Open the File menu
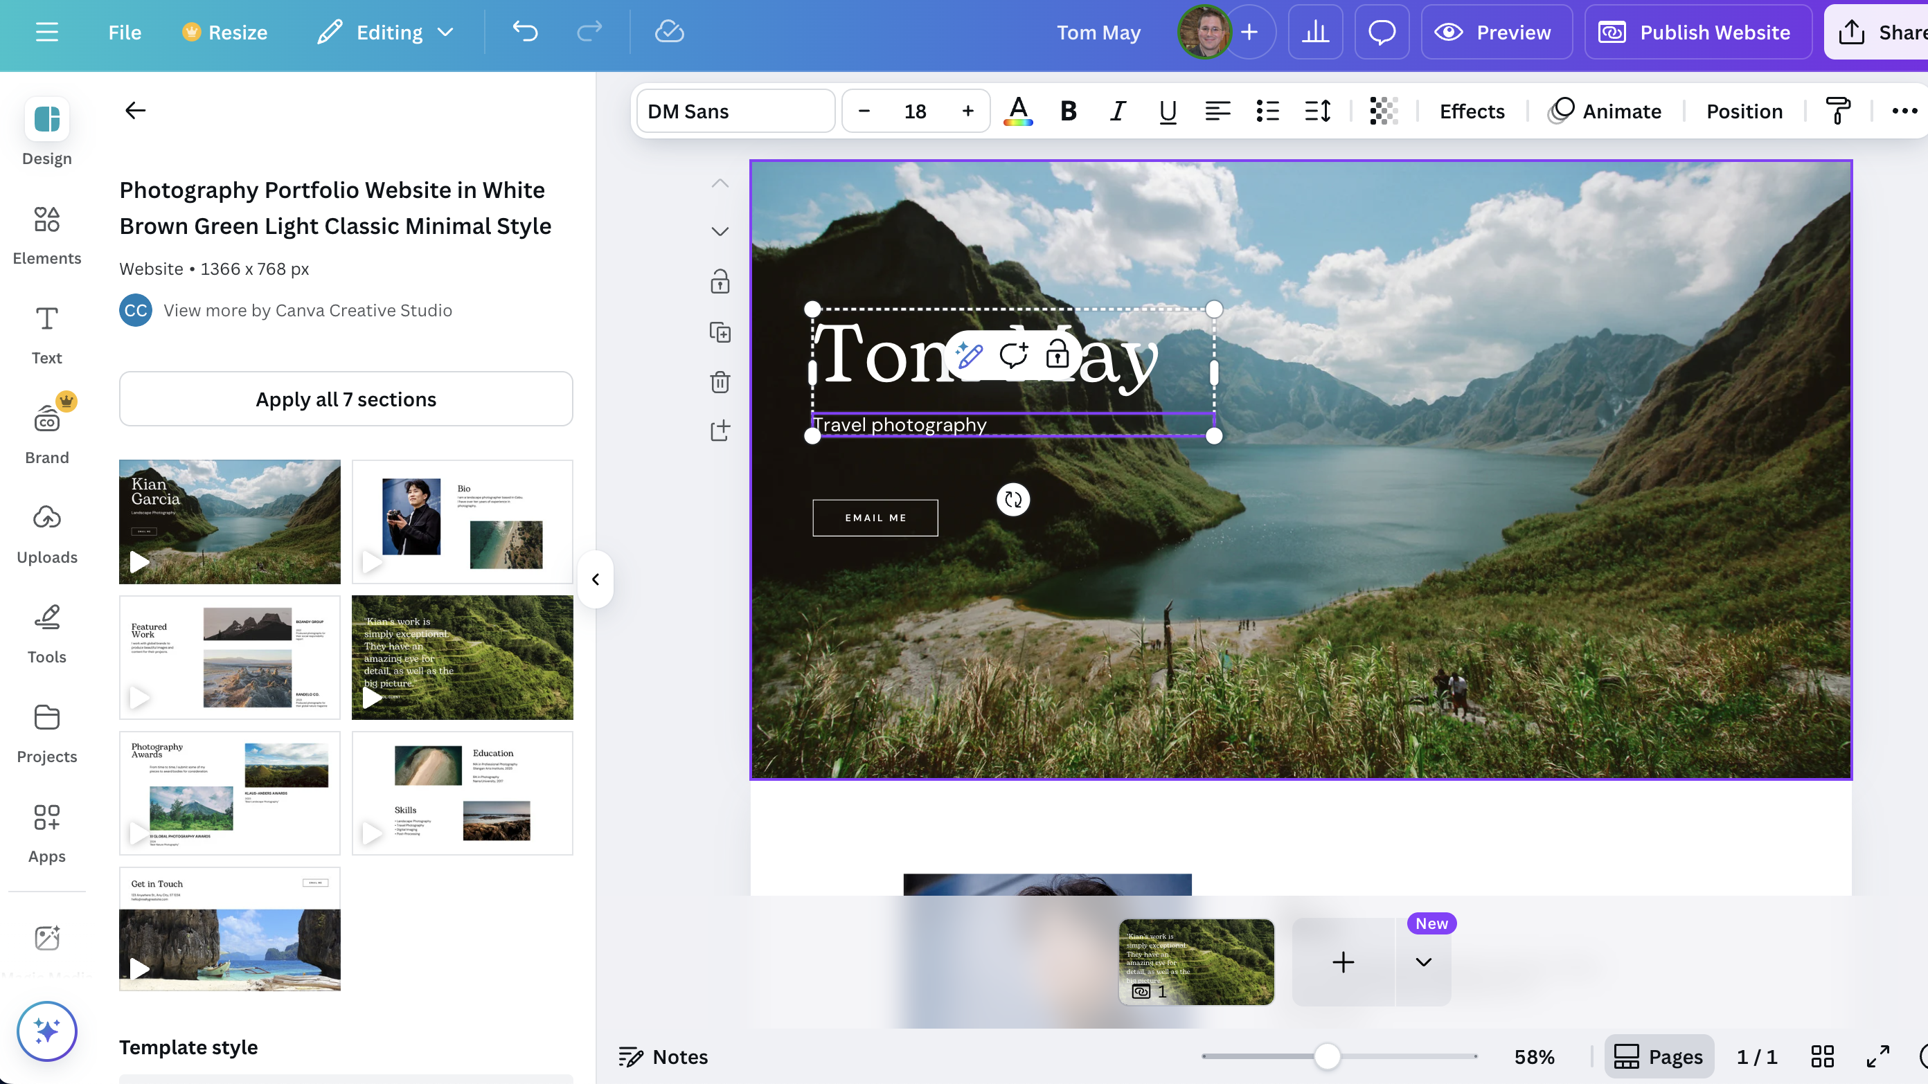Viewport: 1928px width, 1084px height. (124, 32)
